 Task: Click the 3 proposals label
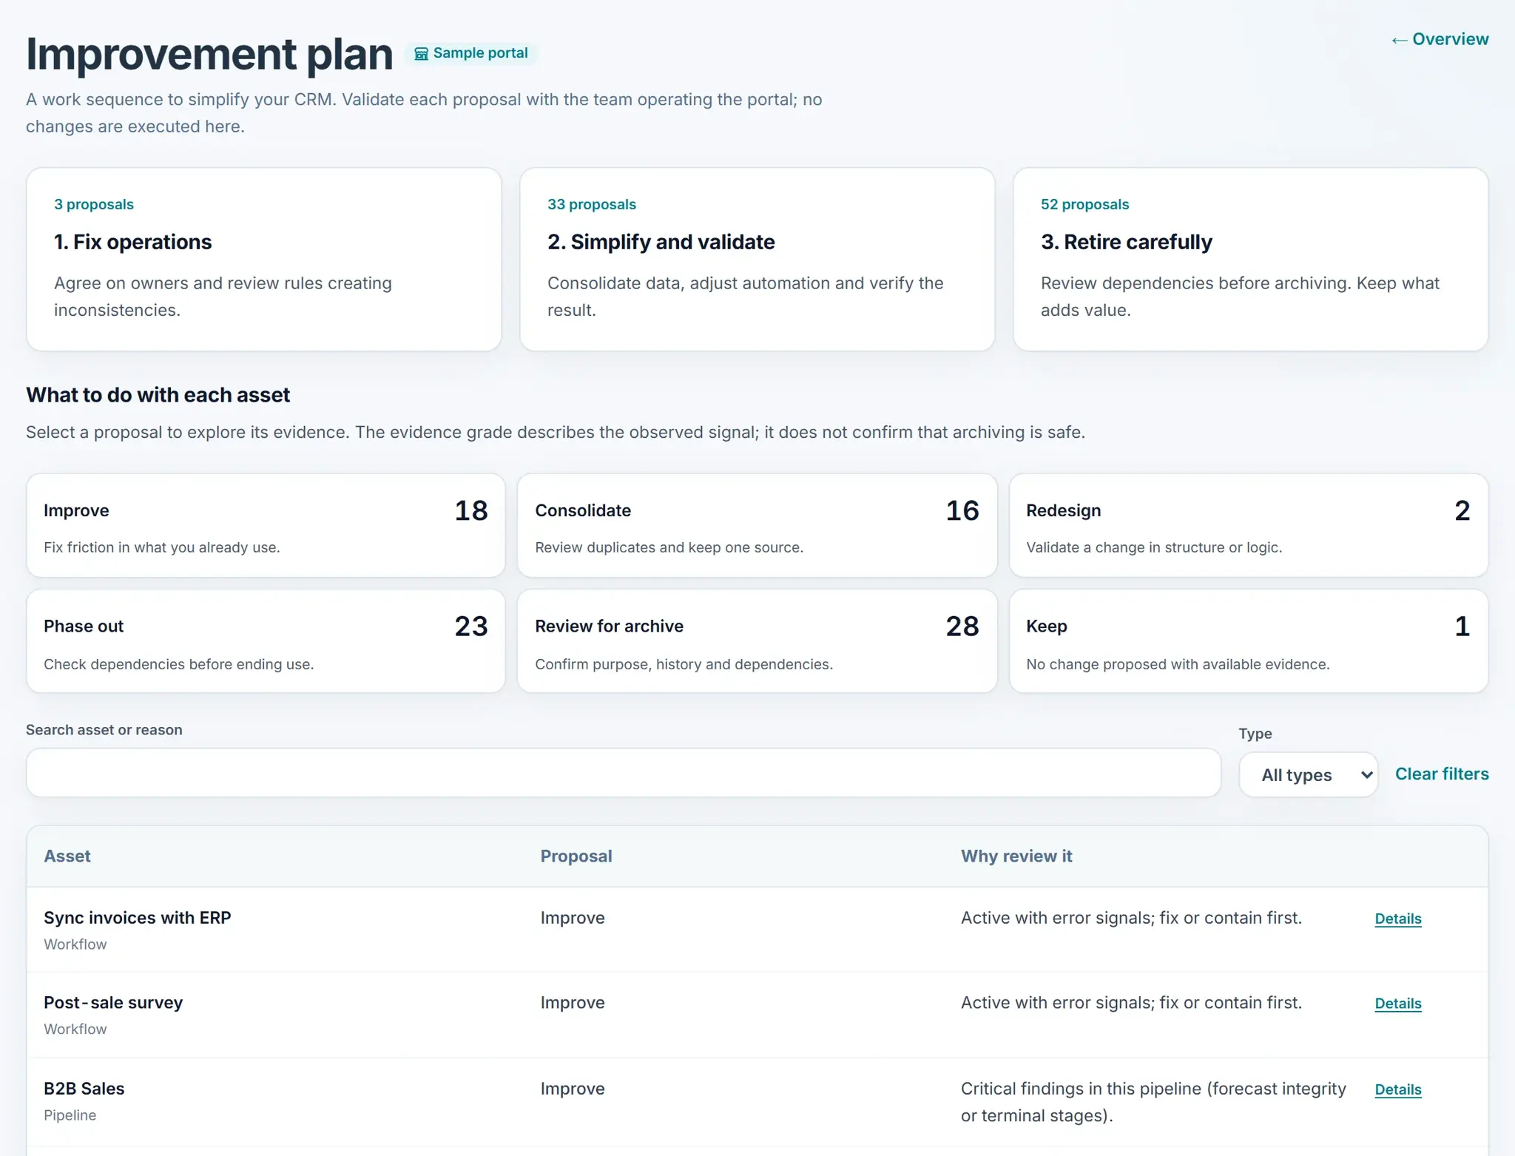(94, 205)
